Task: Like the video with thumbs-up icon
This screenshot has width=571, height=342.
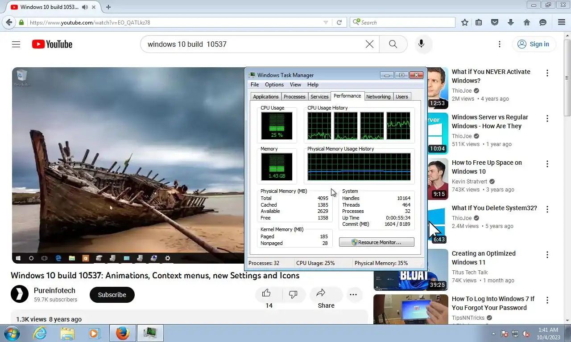Action: [266, 293]
